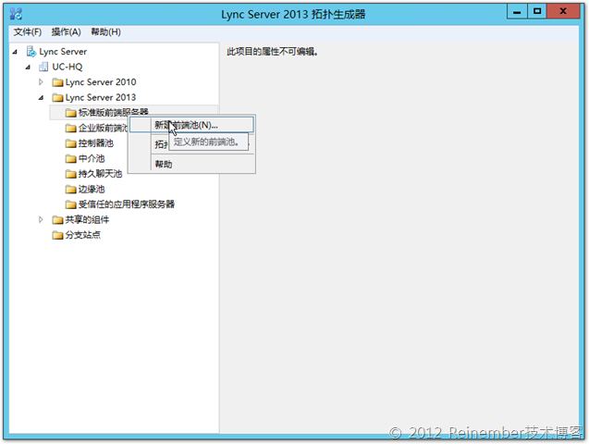This screenshot has height=444, width=589.
Task: Open the 帮助(H) menu
Action: coord(106,32)
